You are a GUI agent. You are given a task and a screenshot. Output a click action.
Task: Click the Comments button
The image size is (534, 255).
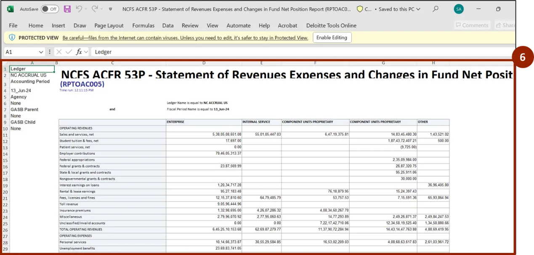coord(471,25)
